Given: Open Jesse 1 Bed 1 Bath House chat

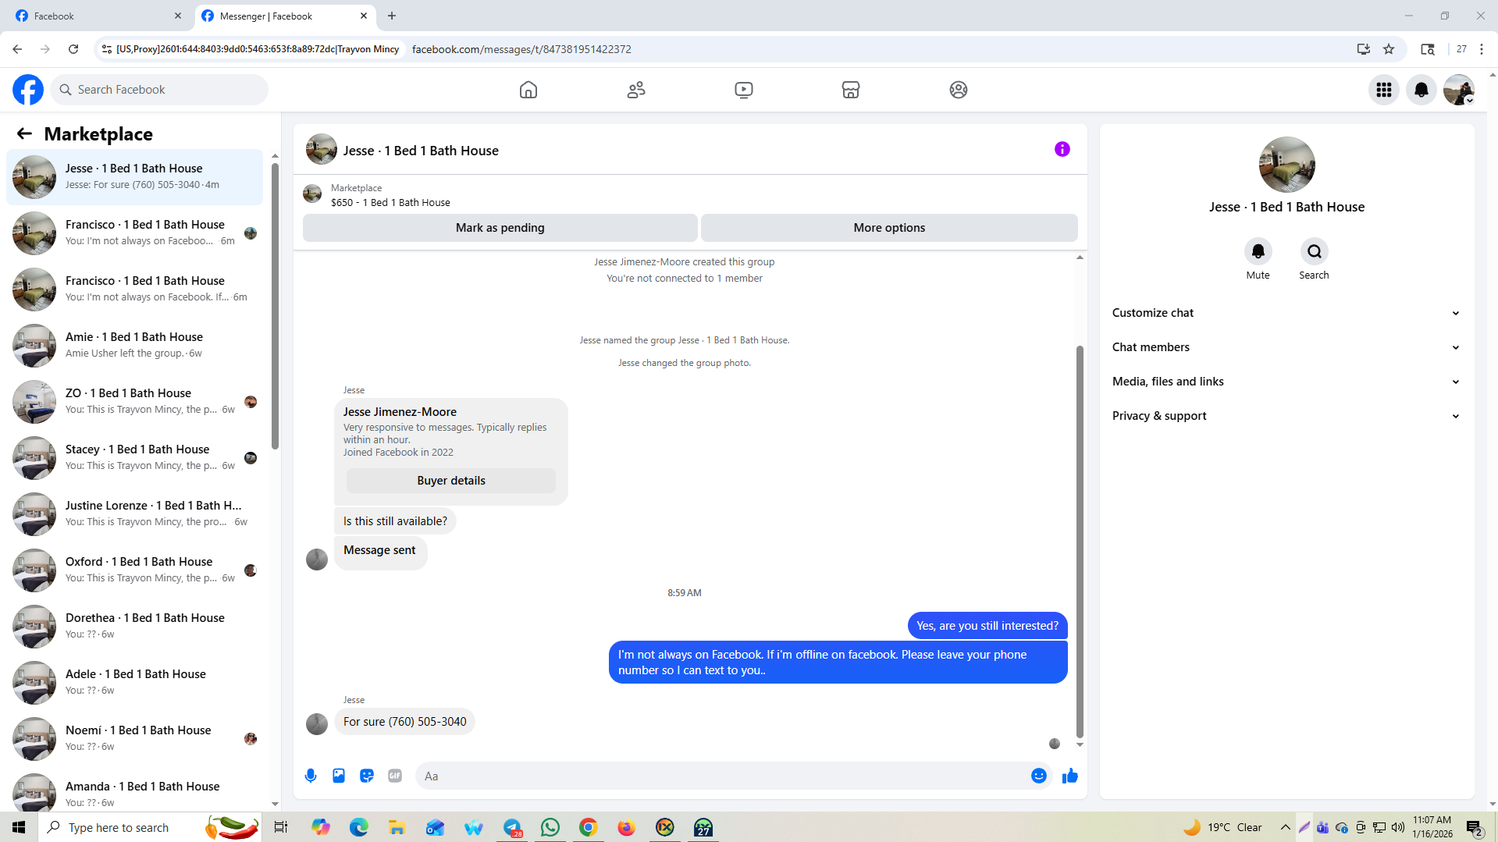Looking at the screenshot, I should tap(135, 177).
